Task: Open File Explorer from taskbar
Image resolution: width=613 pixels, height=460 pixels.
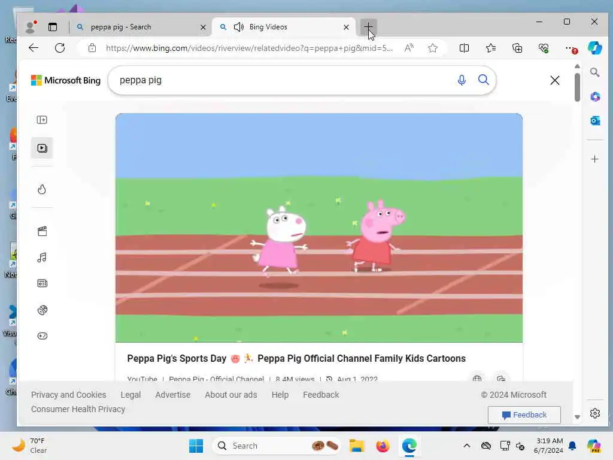Action: 357,446
